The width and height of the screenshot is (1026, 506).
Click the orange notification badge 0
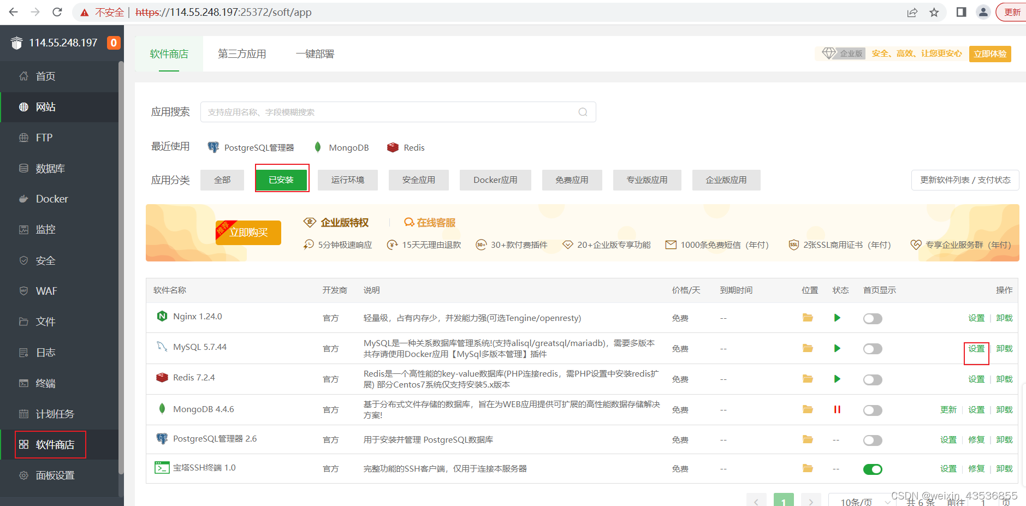(x=114, y=43)
